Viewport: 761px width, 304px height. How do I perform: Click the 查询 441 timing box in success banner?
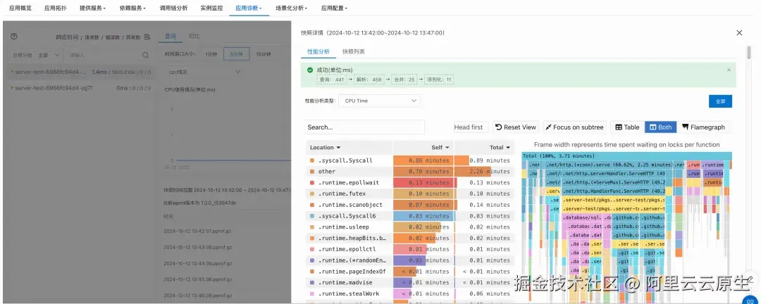tap(333, 79)
